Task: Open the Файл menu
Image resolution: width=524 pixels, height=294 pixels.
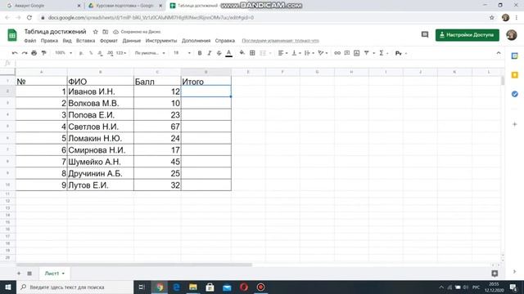Action: pyautogui.click(x=30, y=41)
